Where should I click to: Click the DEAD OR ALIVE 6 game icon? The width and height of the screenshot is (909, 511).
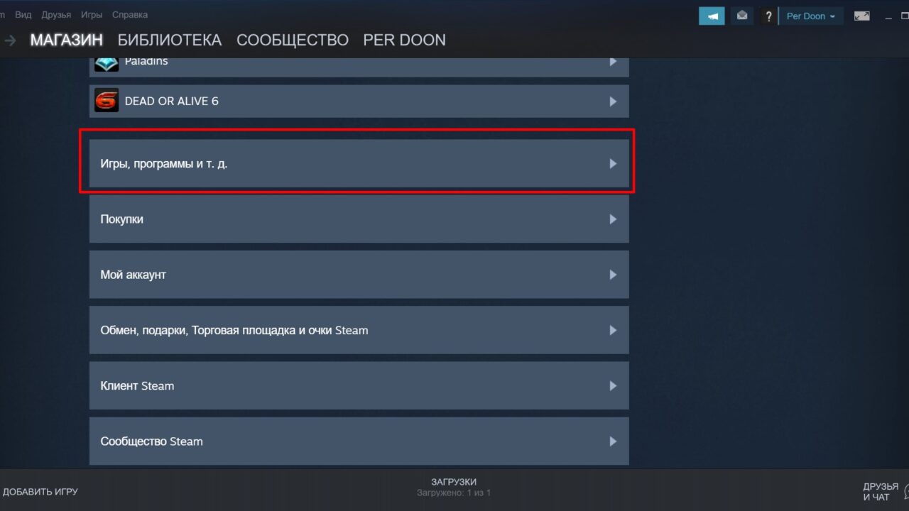(107, 101)
